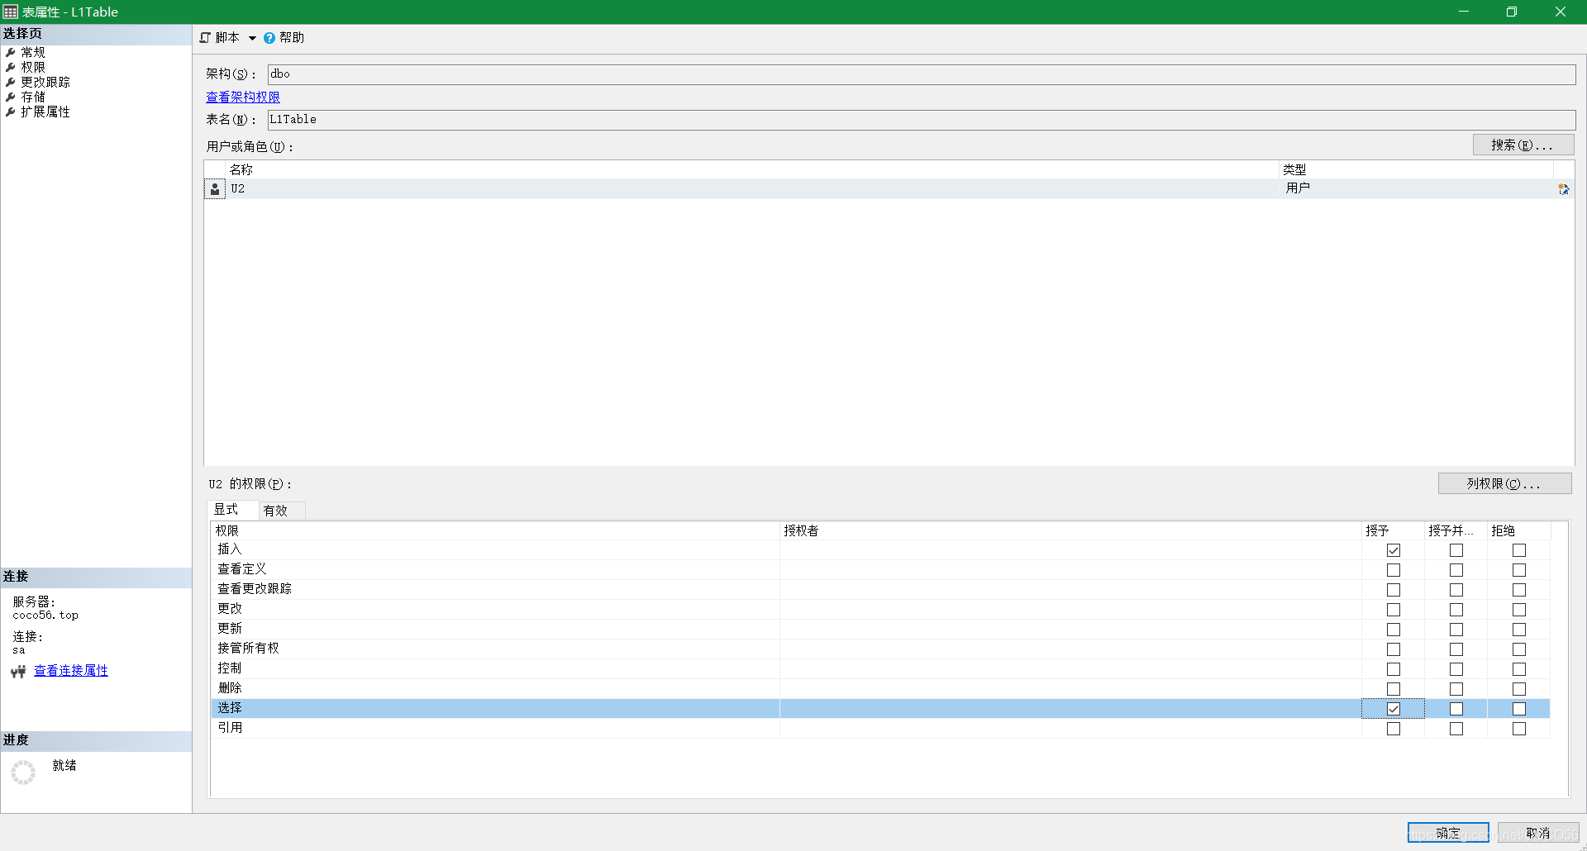The width and height of the screenshot is (1587, 851).
Task: Click the wrench icon next to 权限
Action: point(11,67)
